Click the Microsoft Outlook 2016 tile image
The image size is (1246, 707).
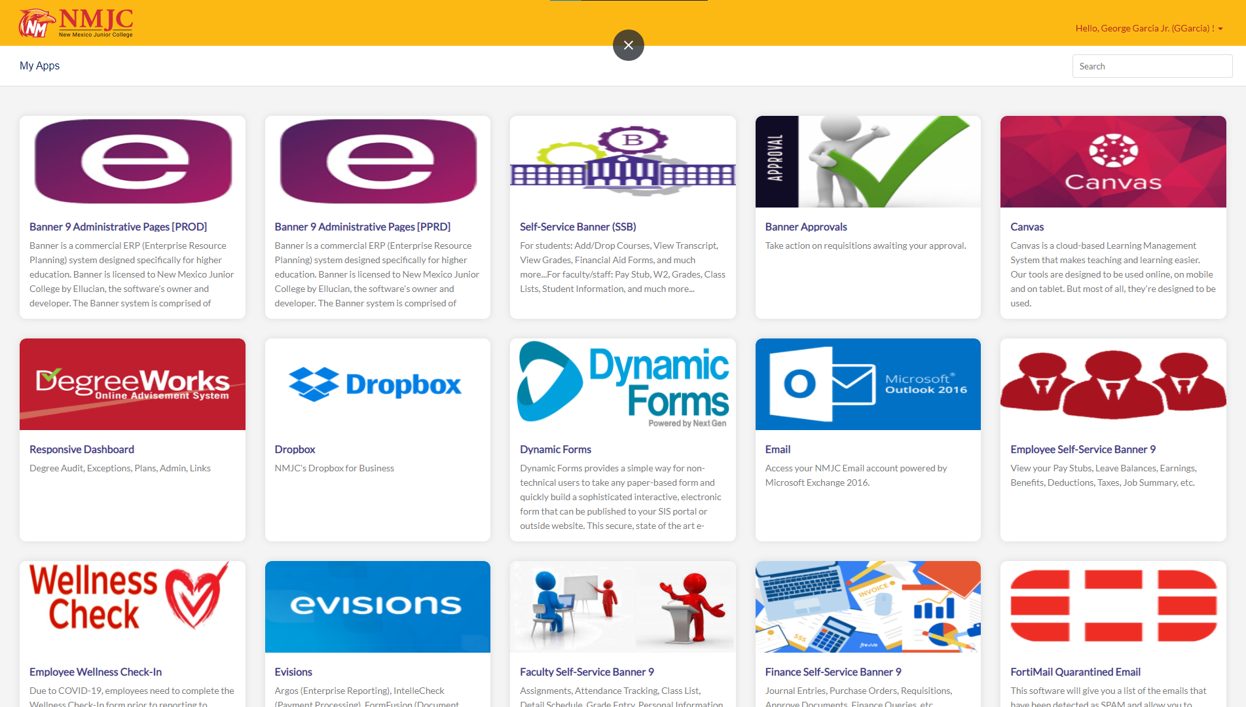(868, 384)
